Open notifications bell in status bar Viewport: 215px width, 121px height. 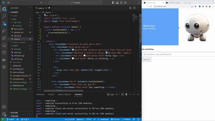[x=138, y=119]
